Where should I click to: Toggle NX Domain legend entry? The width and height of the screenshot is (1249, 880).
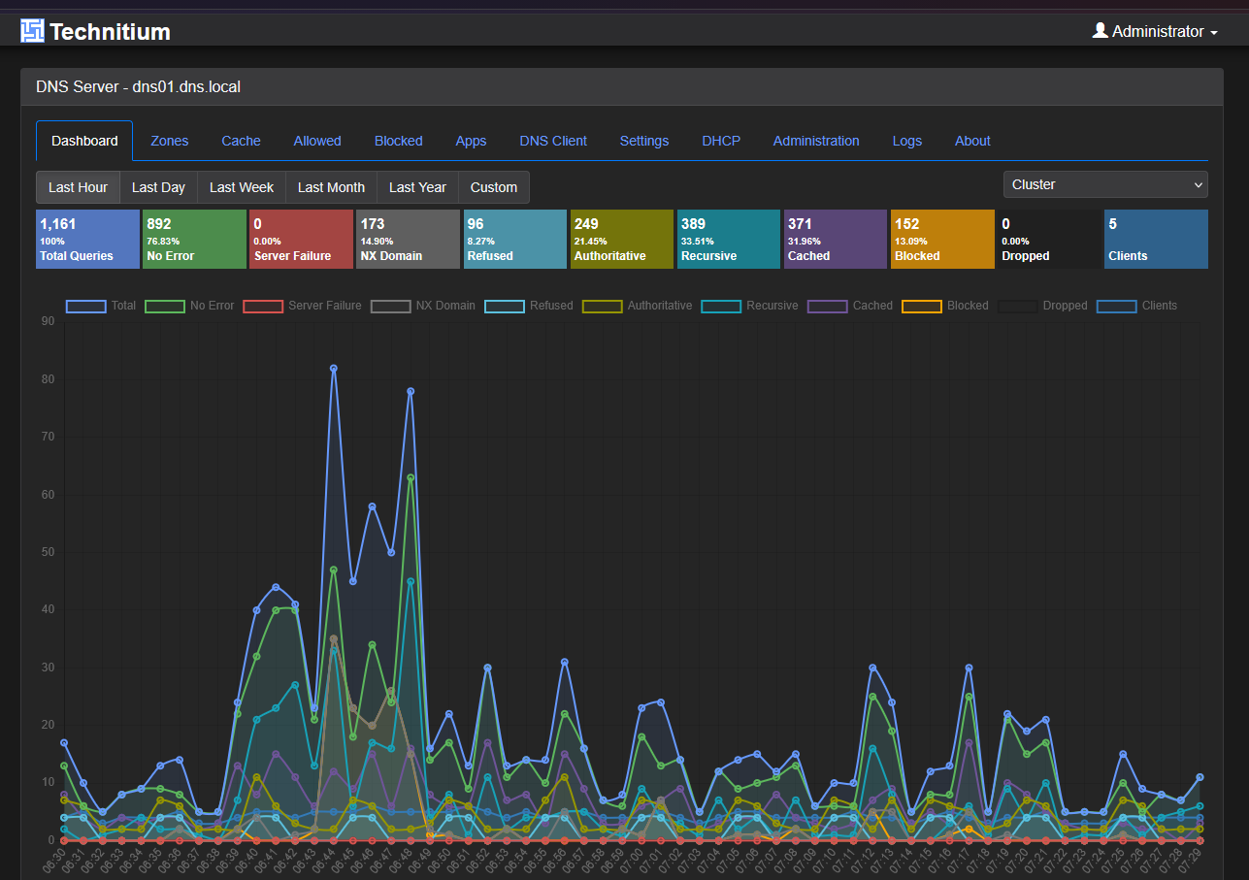[x=423, y=306]
